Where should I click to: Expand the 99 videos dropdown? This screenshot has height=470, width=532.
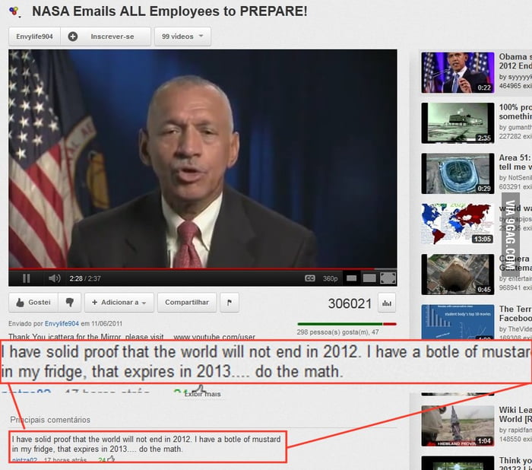(182, 37)
